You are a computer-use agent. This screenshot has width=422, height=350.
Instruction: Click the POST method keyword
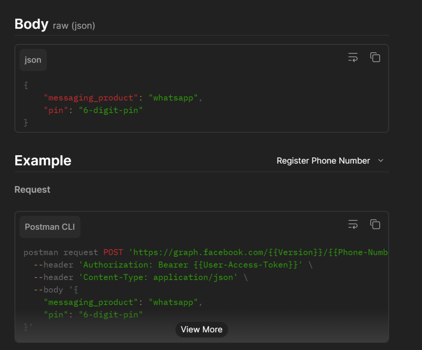click(x=113, y=252)
